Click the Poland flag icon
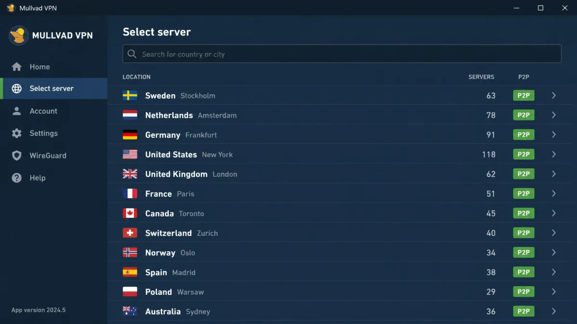 [x=130, y=292]
